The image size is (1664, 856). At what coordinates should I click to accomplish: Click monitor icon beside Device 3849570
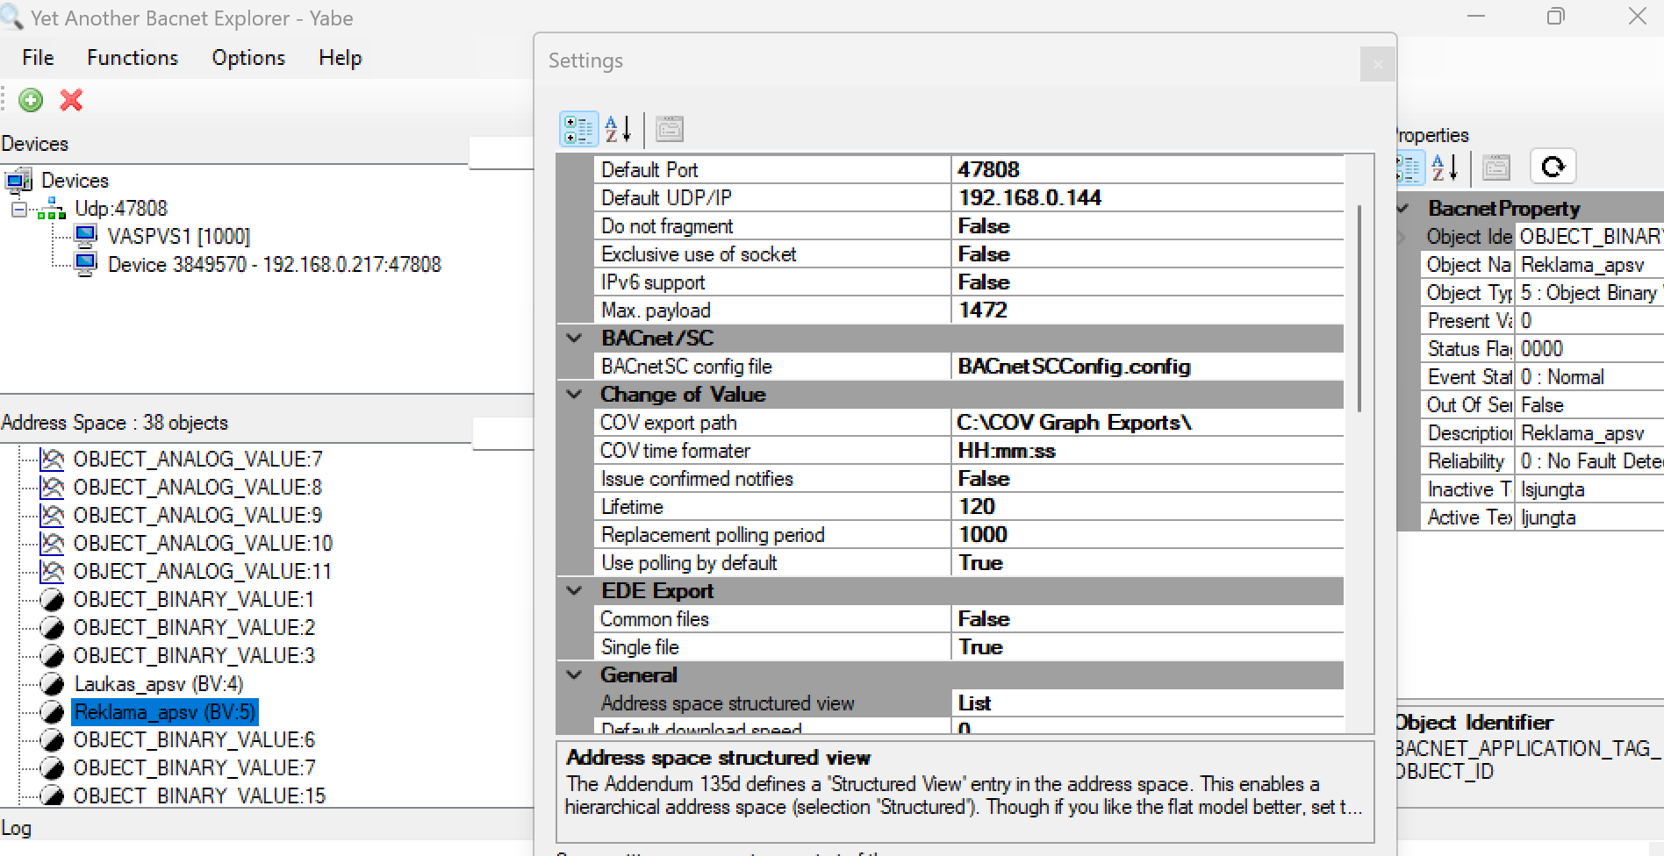85,264
